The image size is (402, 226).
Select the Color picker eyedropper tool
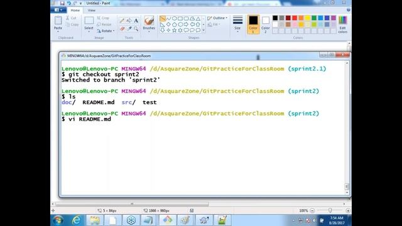pos(129,28)
